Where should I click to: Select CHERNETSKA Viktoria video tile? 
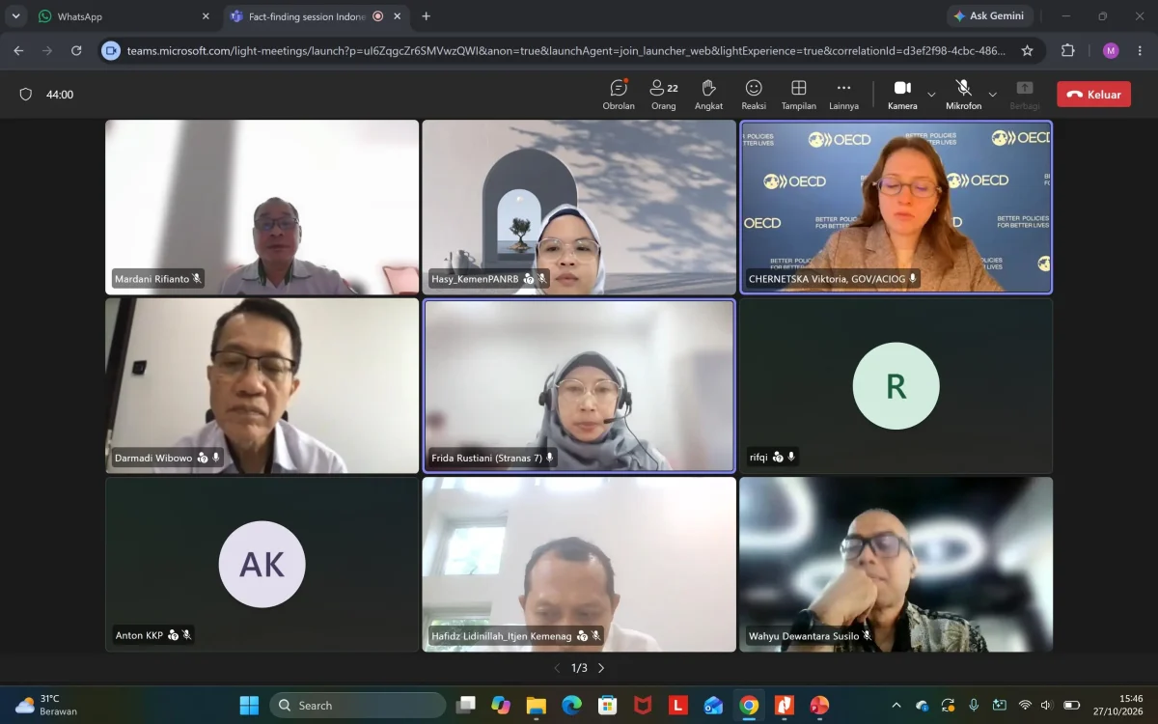896,208
